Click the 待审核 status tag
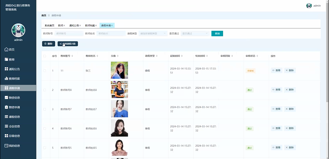Image resolution: width=329 pixels, height=159 pixels. pos(251,71)
